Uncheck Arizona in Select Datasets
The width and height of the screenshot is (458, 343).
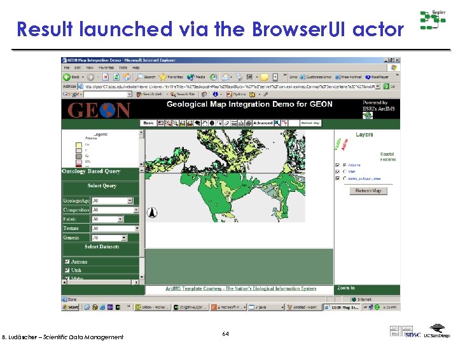pos(67,262)
